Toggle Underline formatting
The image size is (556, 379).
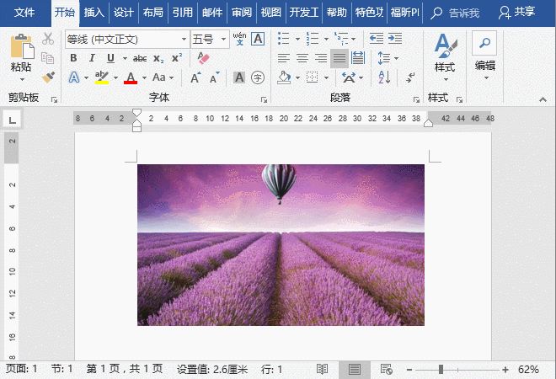(110, 58)
